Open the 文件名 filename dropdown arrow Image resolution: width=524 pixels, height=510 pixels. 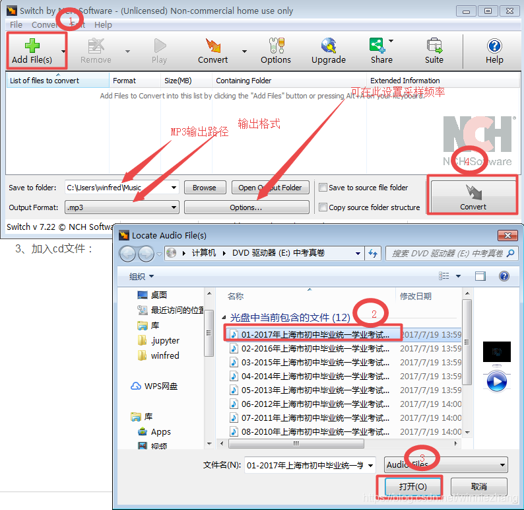[x=371, y=466]
